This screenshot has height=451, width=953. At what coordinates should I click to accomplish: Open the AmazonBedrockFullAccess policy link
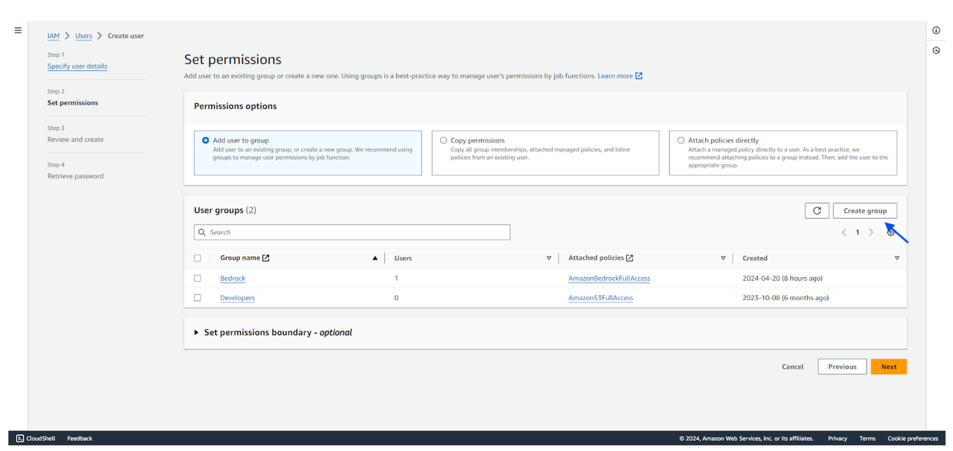[x=609, y=278]
